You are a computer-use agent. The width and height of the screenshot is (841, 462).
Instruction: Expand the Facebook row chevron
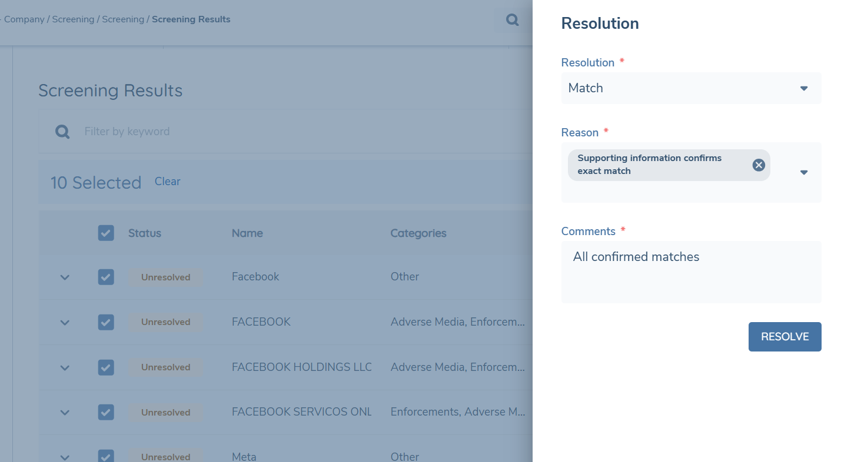point(65,277)
